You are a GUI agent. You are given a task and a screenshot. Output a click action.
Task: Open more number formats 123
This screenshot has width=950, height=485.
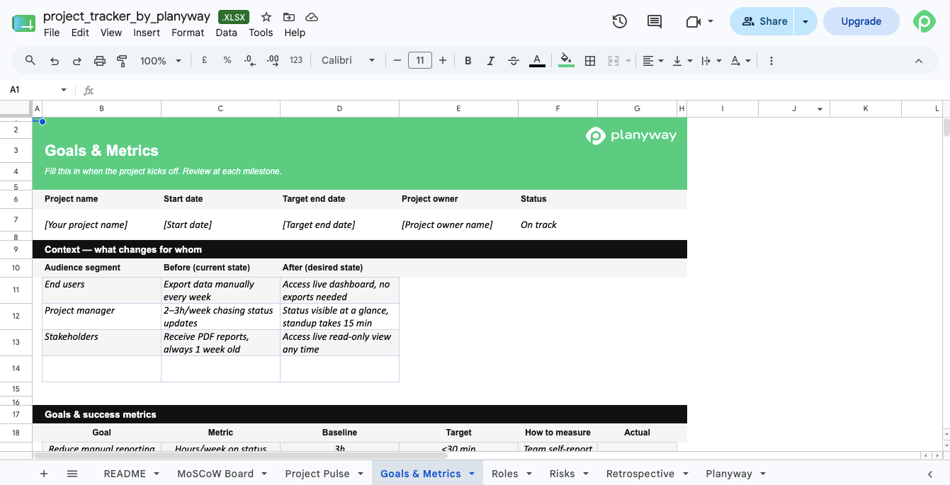[x=296, y=61]
